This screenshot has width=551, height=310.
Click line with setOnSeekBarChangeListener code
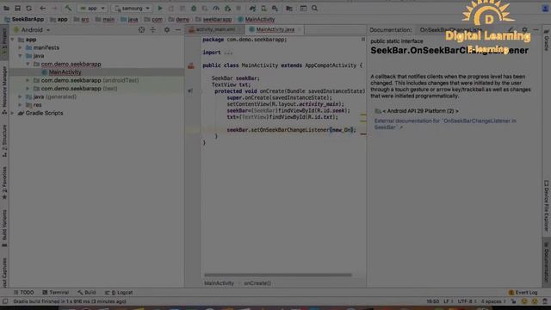(x=291, y=130)
